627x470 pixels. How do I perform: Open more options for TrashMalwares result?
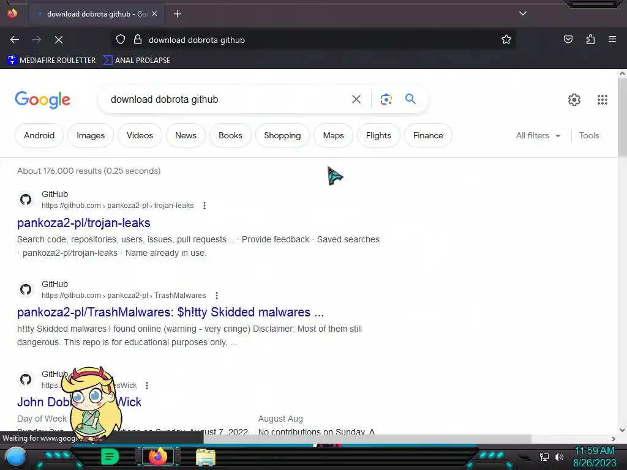coord(217,296)
